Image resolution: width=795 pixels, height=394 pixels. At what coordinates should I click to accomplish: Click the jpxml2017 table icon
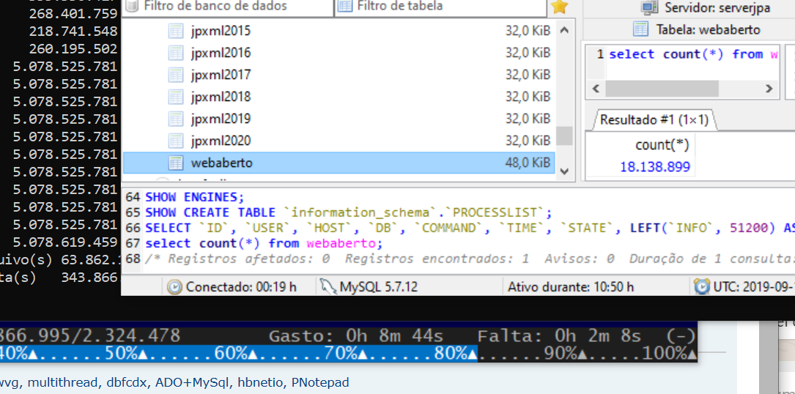coord(175,75)
